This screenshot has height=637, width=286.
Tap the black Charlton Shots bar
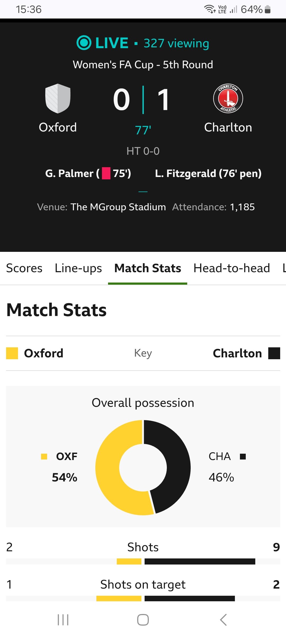coord(200,561)
